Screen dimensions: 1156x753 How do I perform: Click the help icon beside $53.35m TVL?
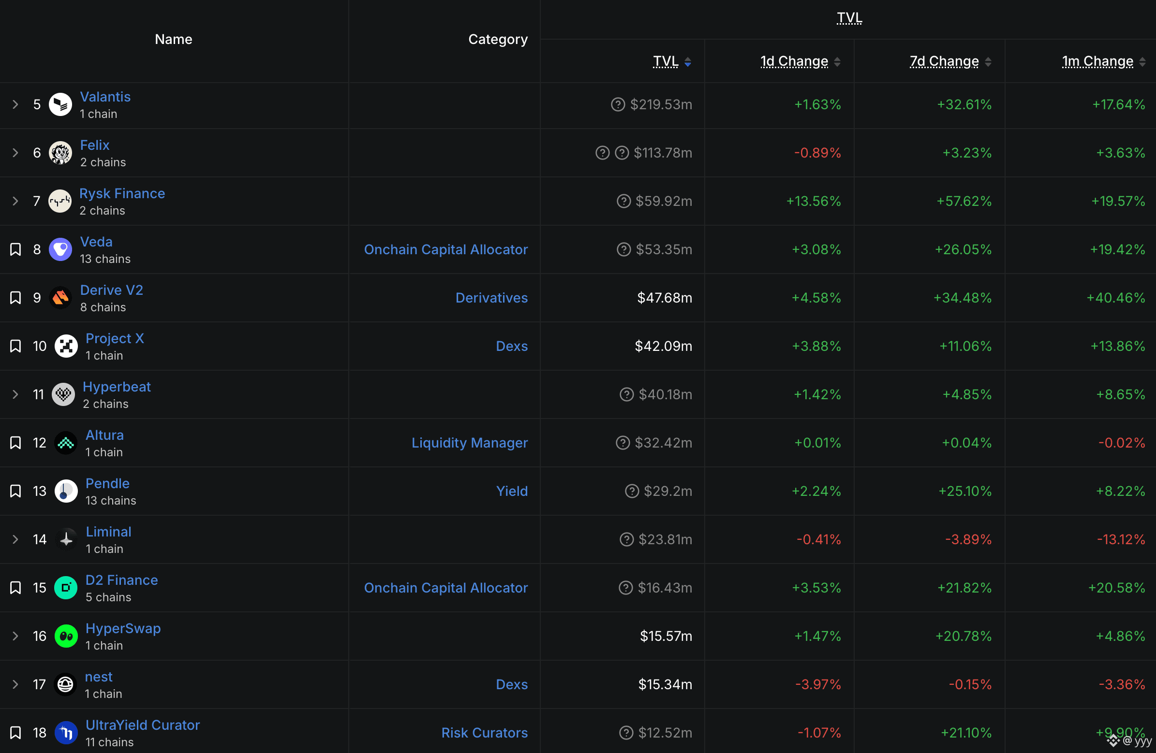pyautogui.click(x=623, y=249)
